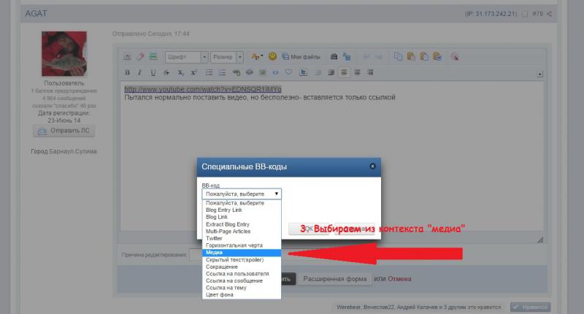Center align the text
The height and width of the screenshot is (314, 584).
coord(357,72)
